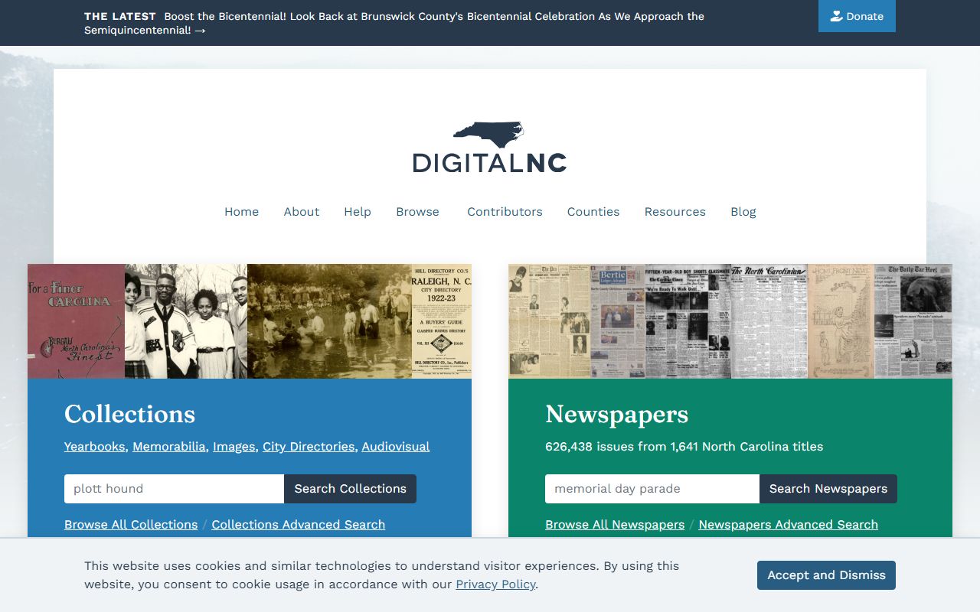Open the Privacy Policy link
The image size is (980, 612).
point(495,584)
